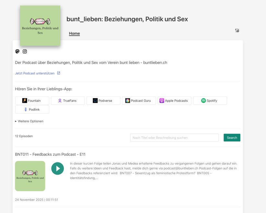Screen dimensions: 266x213
Task: Focus the episode title search field
Action: pyautogui.click(x=174, y=138)
